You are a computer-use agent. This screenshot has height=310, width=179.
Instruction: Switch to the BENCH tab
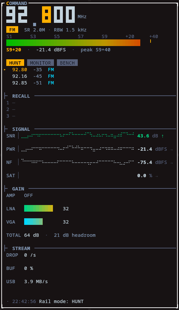pyautogui.click(x=67, y=63)
